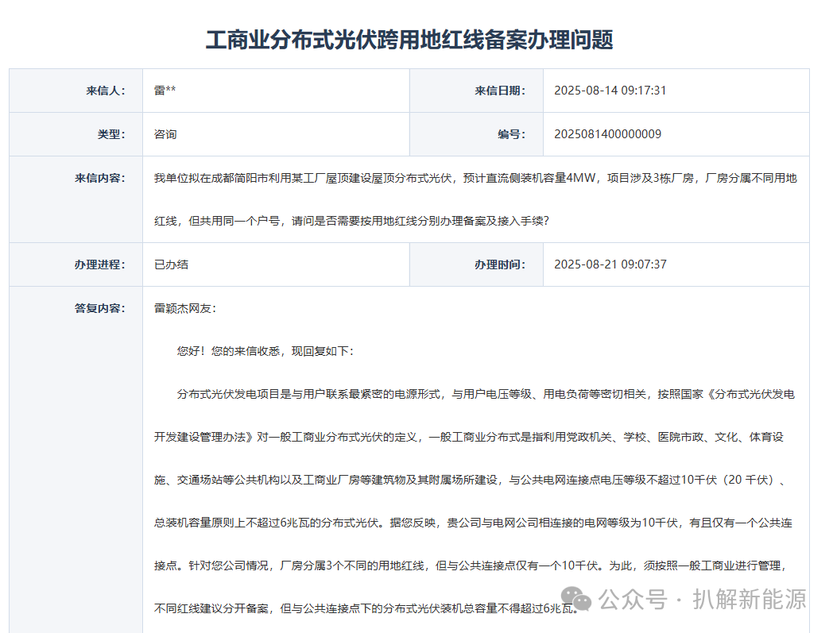Click the 答复内容 field label
Image resolution: width=833 pixels, height=633 pixels.
pos(99,309)
